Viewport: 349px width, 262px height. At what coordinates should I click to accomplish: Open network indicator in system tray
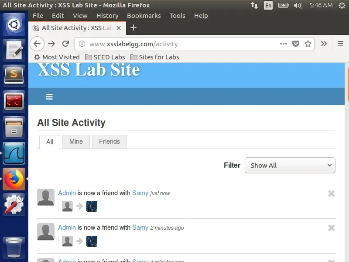tap(254, 5)
